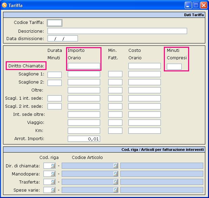Select the Data dismissione date field
Screen dimensions: 209x198
click(63, 38)
